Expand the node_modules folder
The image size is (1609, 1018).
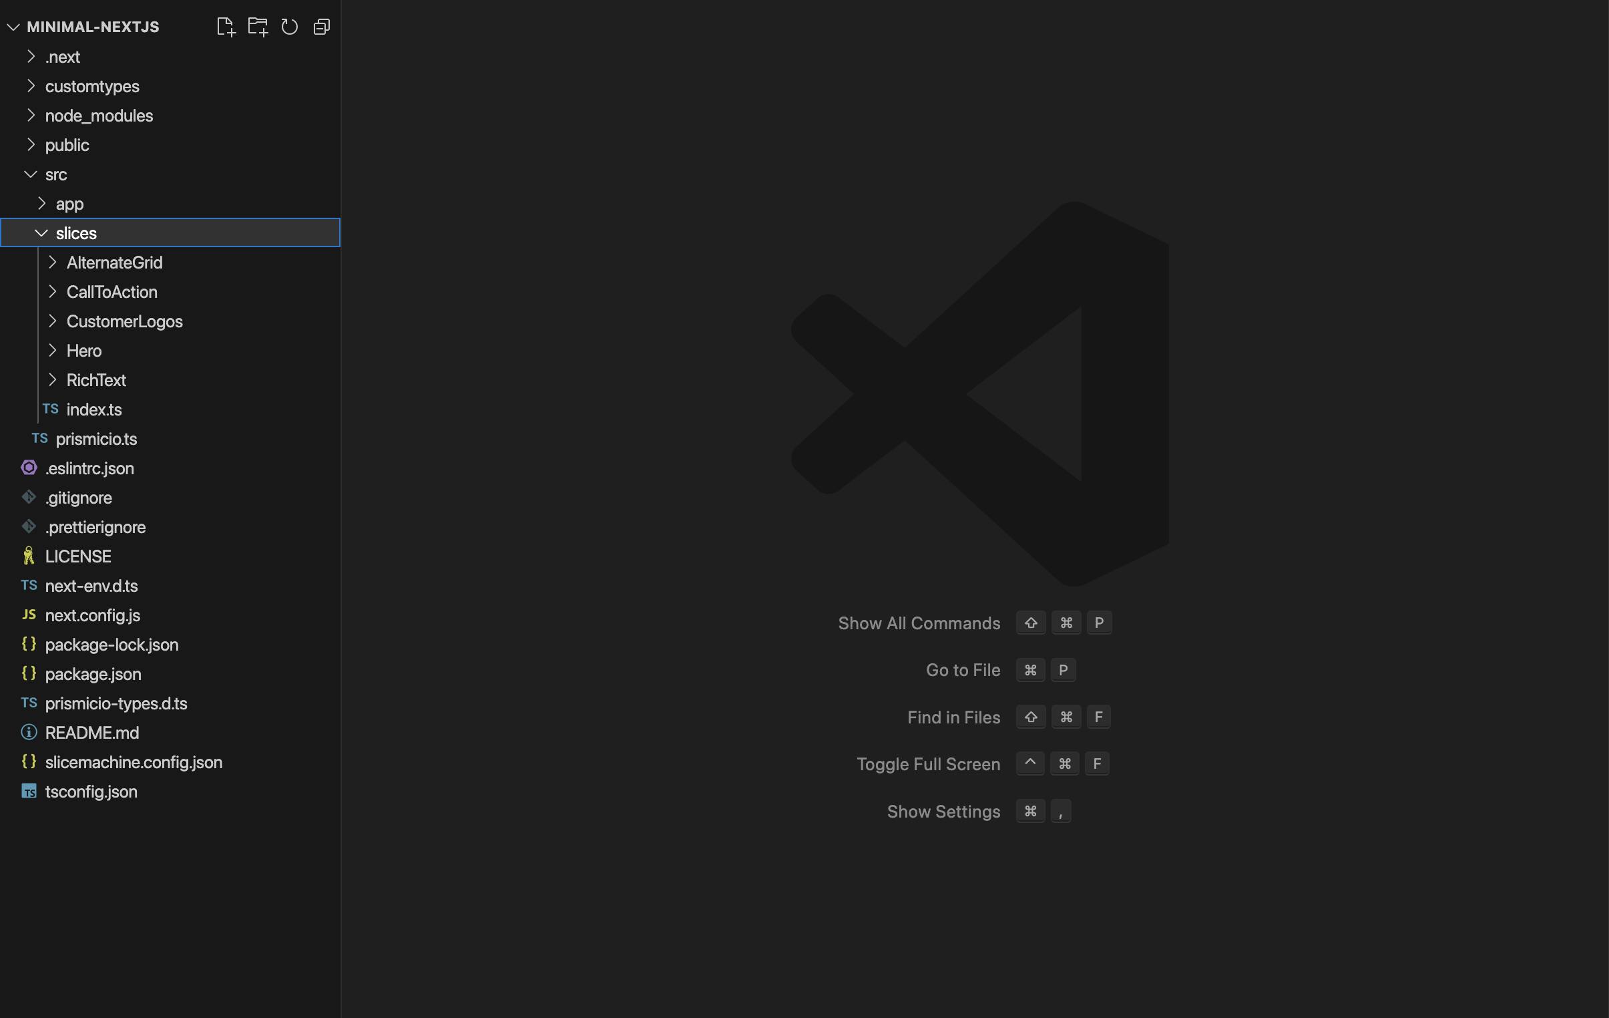[31, 115]
